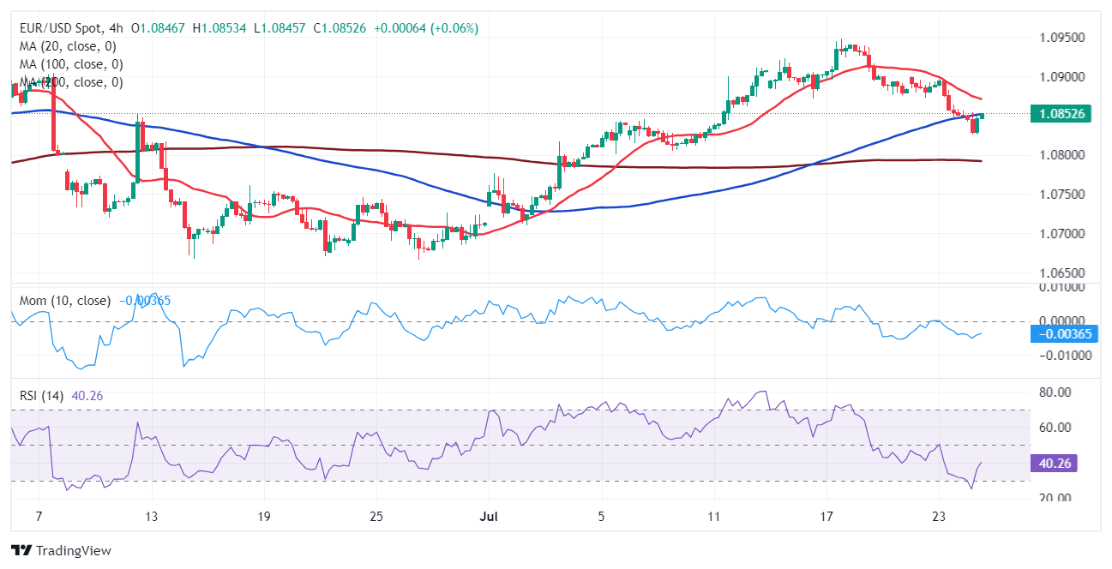Open the TradingView text link
Viewport: 1112px width, 569px height.
[73, 550]
